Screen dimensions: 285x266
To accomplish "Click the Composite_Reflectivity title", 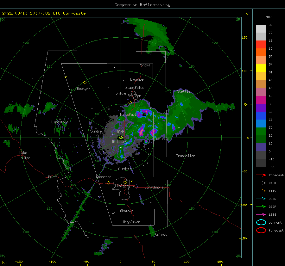I will click(x=142, y=5).
